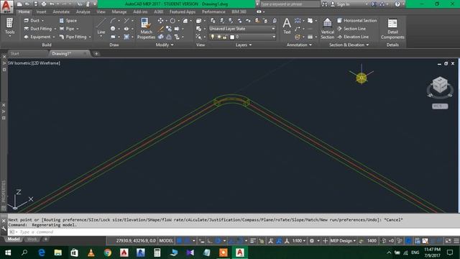Viewport: 460px width, 259px height.
Task: Click the Undo arrow in quick access toolbar
Action: 52,4
